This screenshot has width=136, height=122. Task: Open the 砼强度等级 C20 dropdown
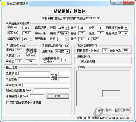click(31, 39)
